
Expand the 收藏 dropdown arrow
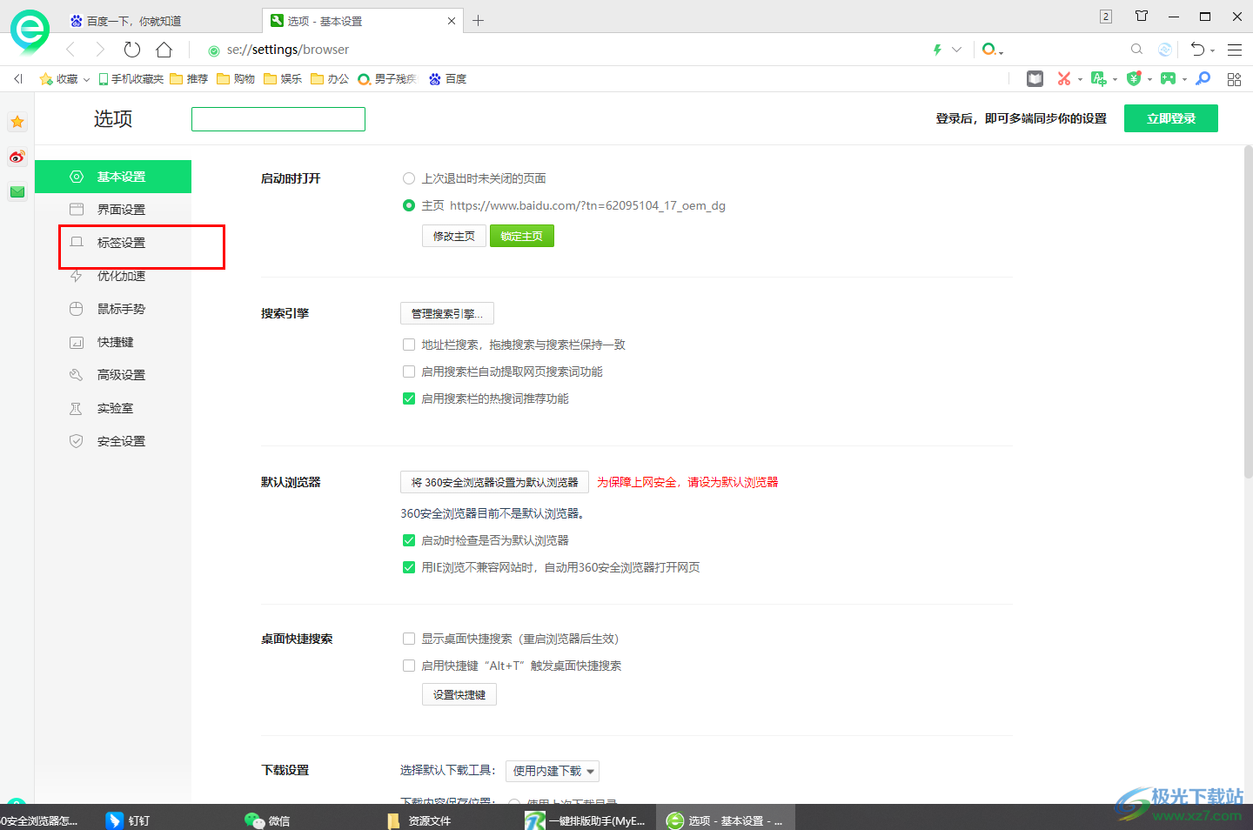coord(86,80)
